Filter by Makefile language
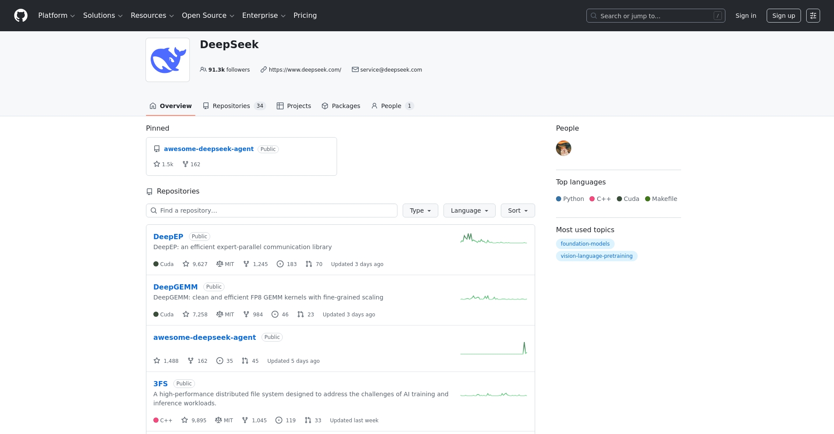Screen dimensions: 834x434 661,199
